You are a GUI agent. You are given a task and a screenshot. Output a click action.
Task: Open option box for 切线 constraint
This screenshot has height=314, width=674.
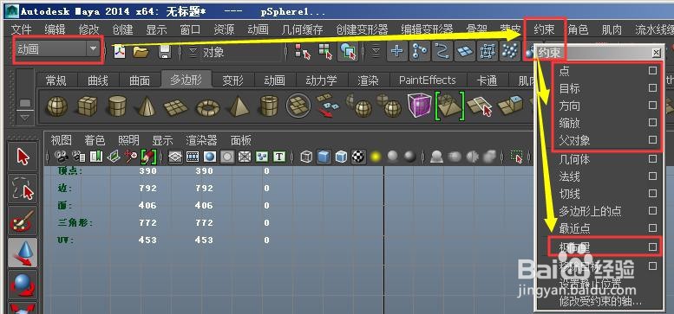[x=652, y=194]
